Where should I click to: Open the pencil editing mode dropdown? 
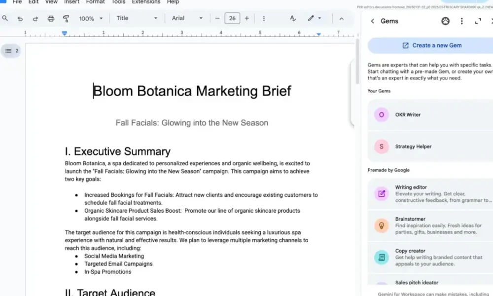click(x=314, y=18)
